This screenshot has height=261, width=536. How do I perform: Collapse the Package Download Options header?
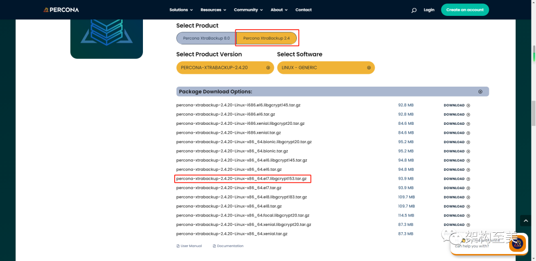(333, 92)
